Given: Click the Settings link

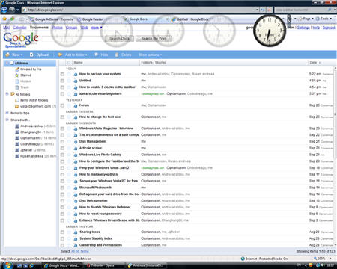Looking at the screenshot, I should click(303, 28).
